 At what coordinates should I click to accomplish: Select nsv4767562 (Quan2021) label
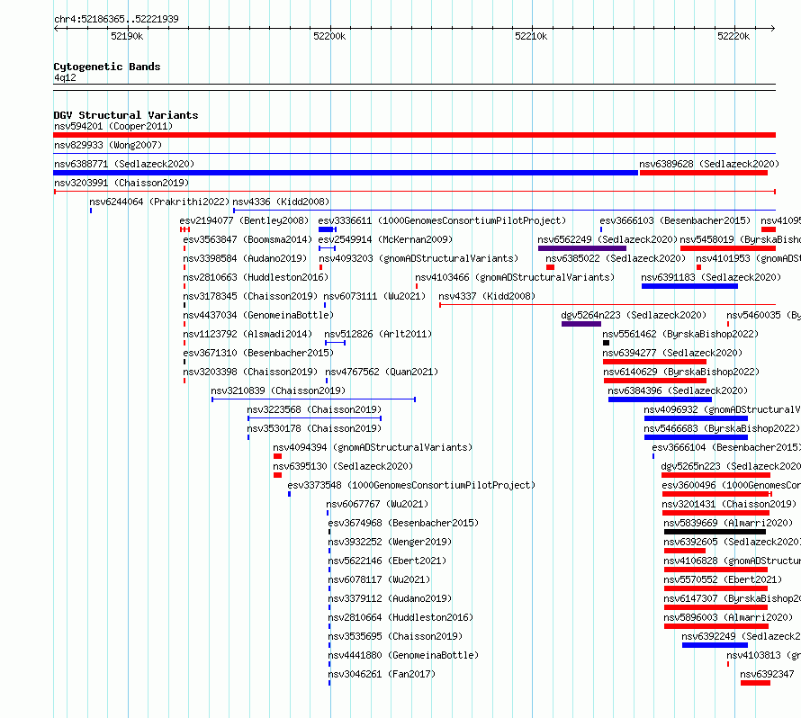pos(382,372)
